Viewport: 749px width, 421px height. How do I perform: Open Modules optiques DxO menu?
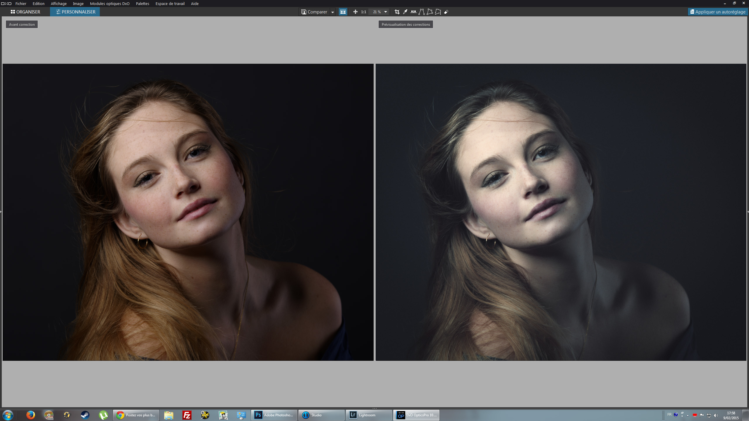110,4
